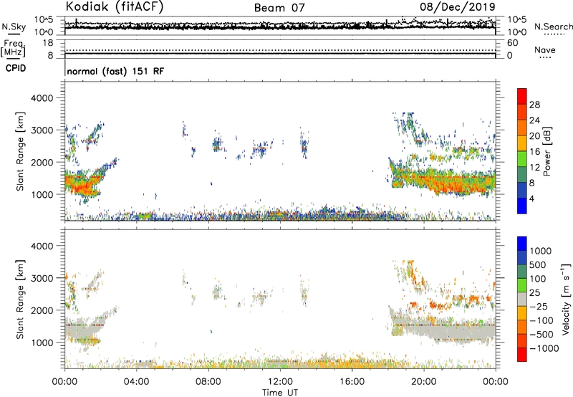Click the date "08/Dec/2019"
The width and height of the screenshot is (573, 397).
(458, 6)
